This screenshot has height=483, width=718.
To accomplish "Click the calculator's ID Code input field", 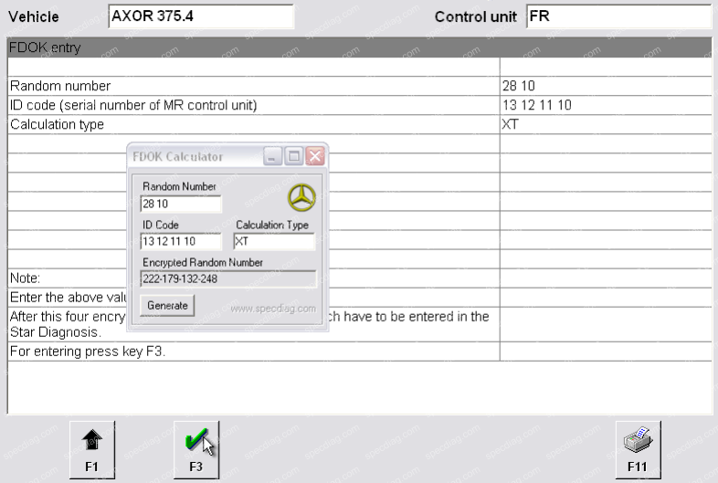I will [180, 242].
